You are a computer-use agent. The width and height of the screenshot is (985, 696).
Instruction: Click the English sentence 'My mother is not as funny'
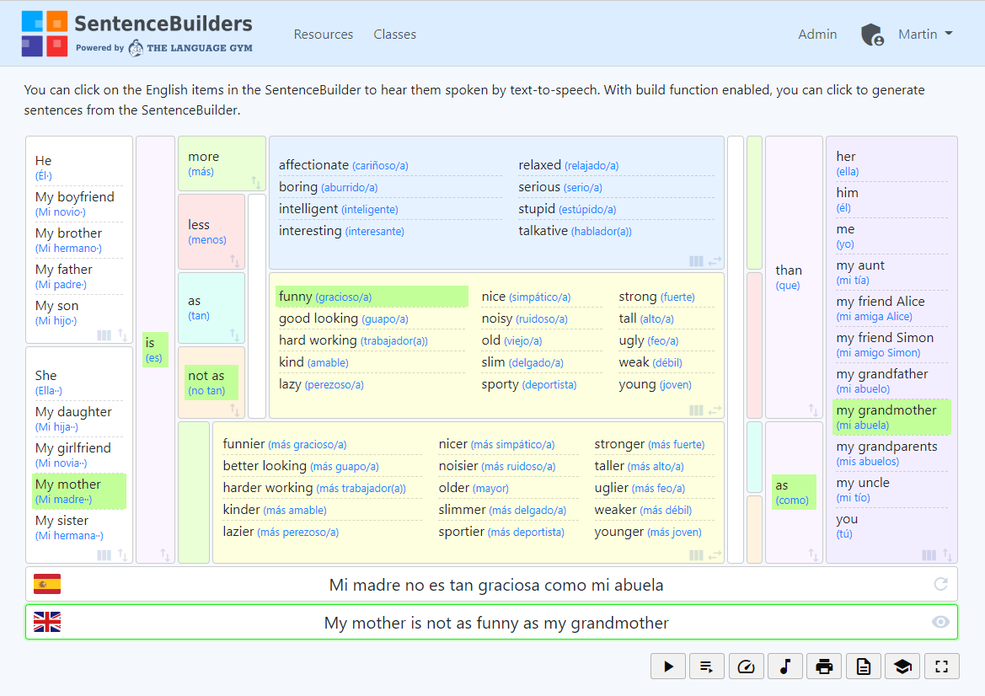[x=496, y=623]
